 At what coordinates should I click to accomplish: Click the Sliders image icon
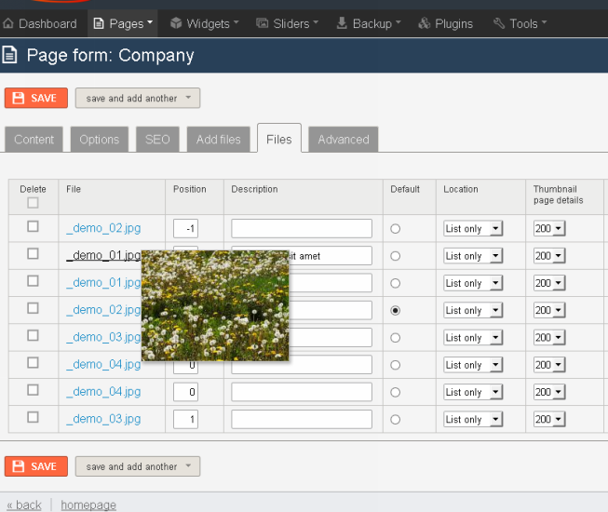click(x=263, y=23)
